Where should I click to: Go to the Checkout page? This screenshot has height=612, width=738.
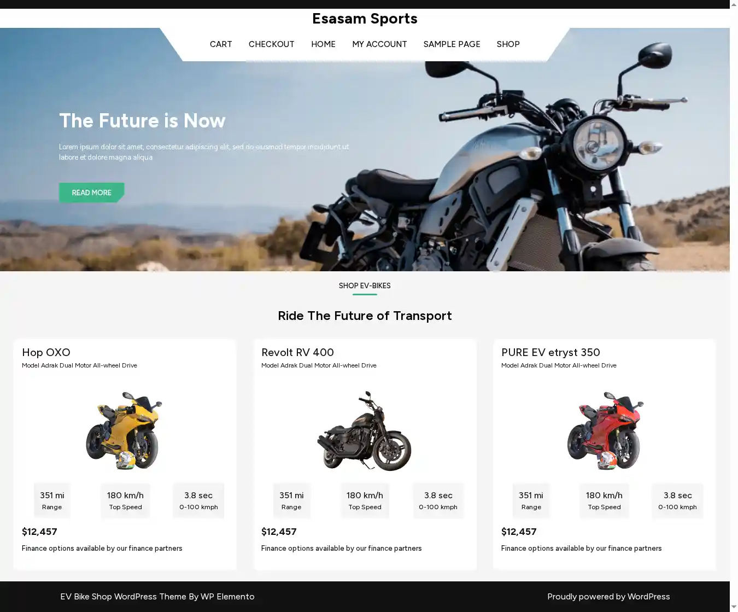point(271,44)
